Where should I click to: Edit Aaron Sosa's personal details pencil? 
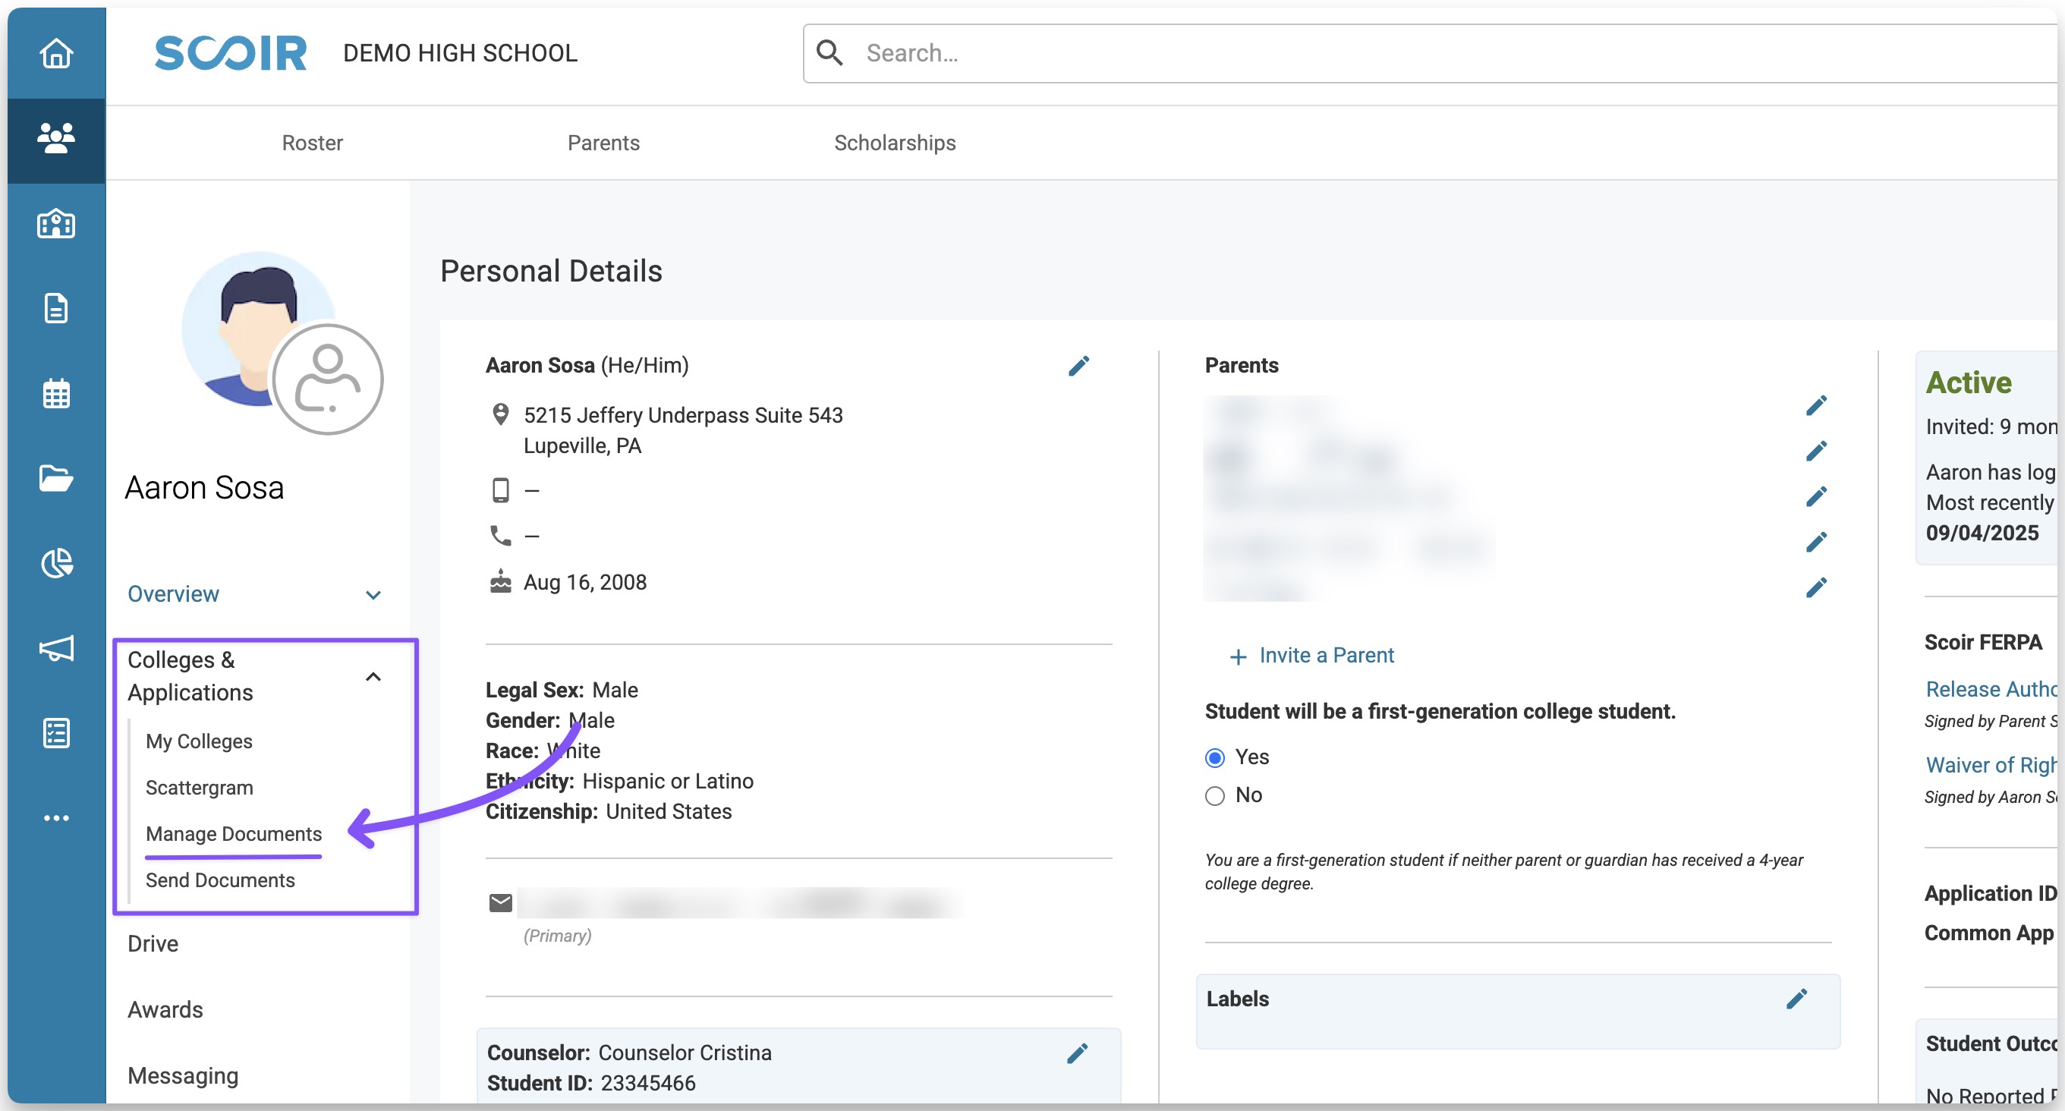click(x=1078, y=367)
